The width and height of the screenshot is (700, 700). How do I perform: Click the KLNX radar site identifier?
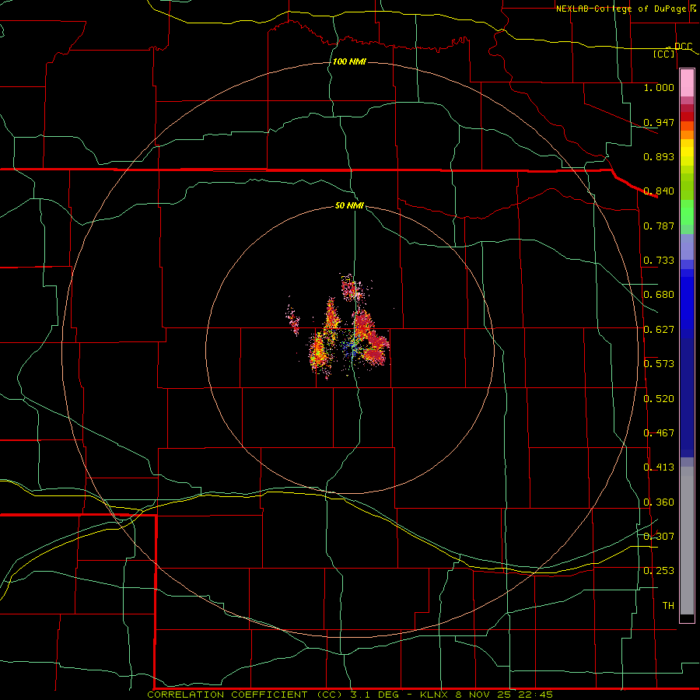(x=434, y=695)
